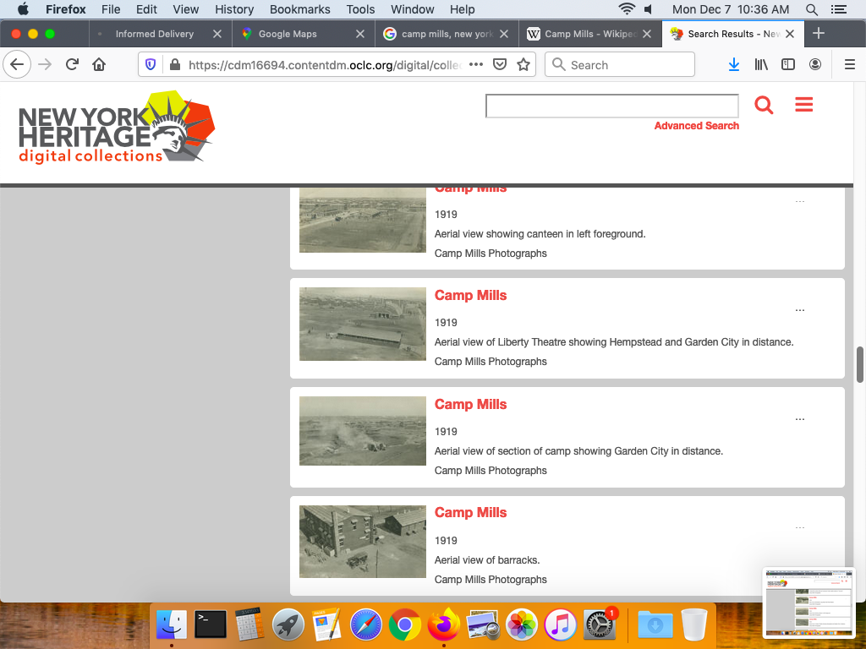Open the Advanced Search link
Image resolution: width=866 pixels, height=649 pixels.
pos(696,126)
